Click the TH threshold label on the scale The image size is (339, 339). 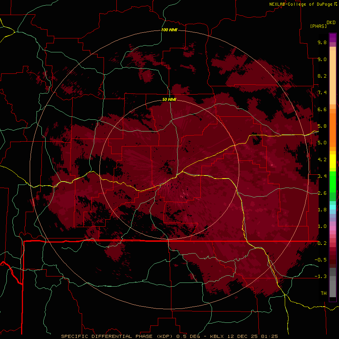[324, 293]
